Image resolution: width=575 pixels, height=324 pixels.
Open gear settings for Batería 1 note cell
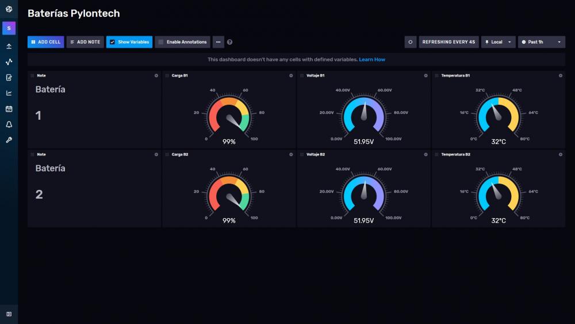point(156,75)
